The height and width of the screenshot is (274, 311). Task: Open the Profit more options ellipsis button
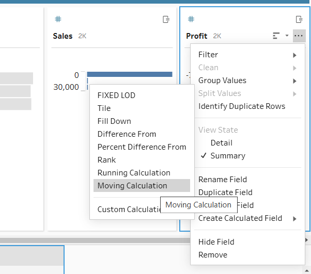(x=299, y=36)
